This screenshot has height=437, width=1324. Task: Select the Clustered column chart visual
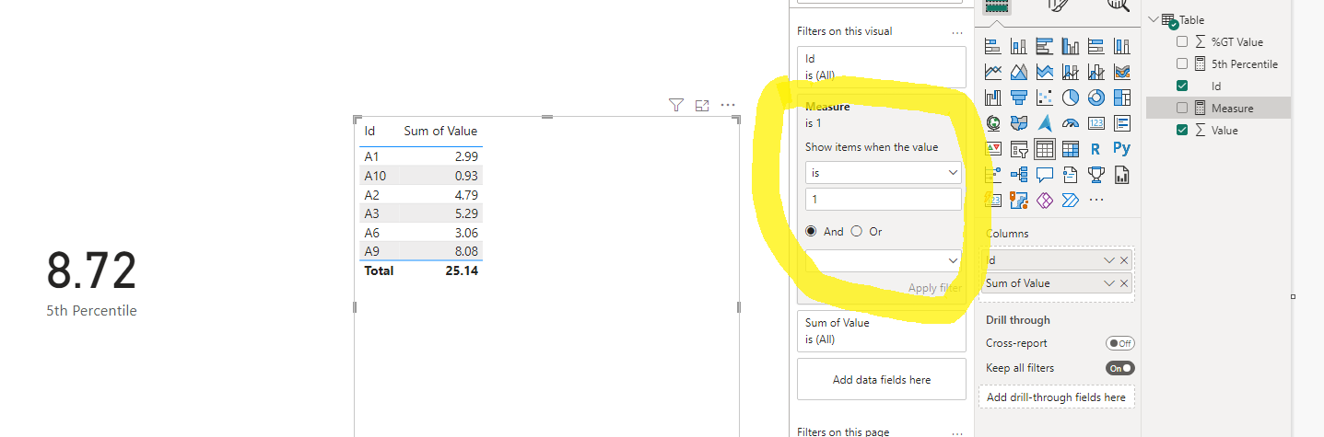[x=1071, y=46]
